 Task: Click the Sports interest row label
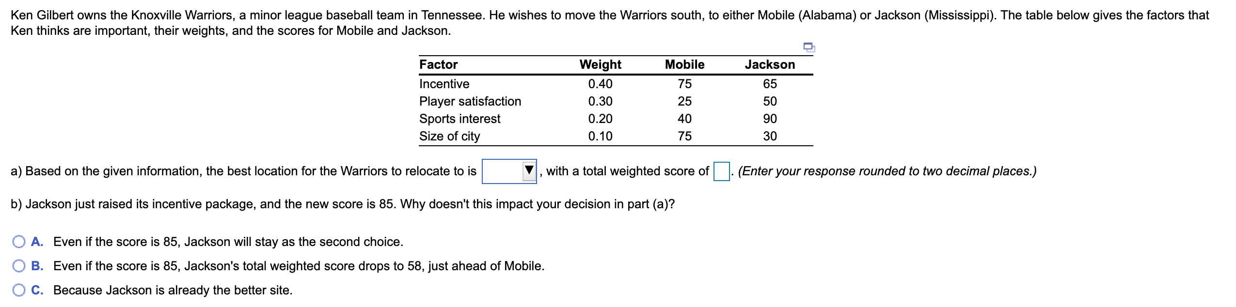pos(459,119)
